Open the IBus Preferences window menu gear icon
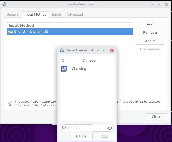This screenshot has height=142, width=172. click(x=4, y=4)
